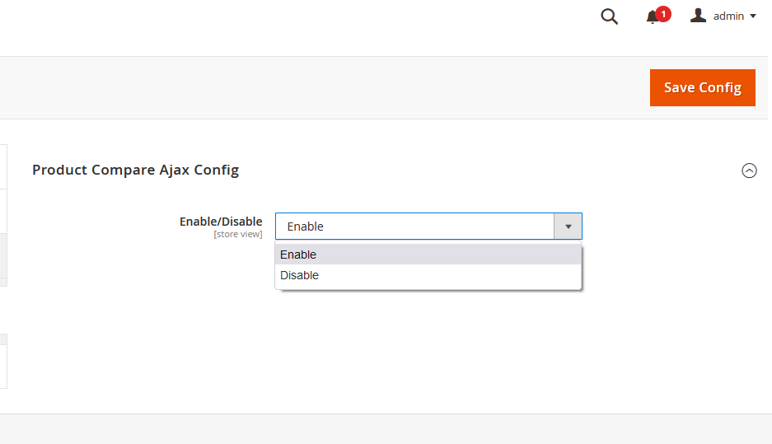Open the notifications bell
772x444 pixels.
click(653, 16)
